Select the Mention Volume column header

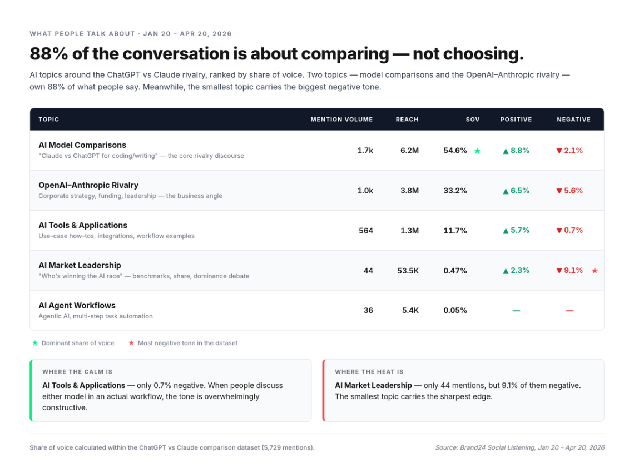pyautogui.click(x=341, y=120)
